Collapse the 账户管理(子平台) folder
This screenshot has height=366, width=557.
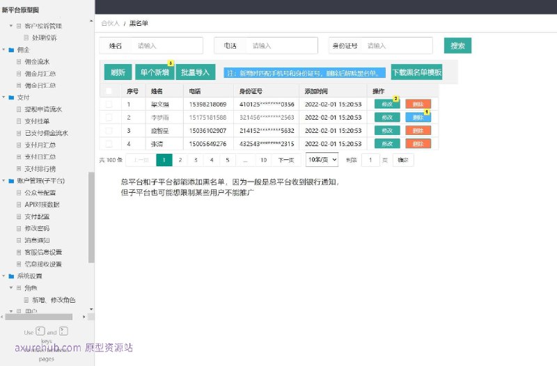(4, 181)
